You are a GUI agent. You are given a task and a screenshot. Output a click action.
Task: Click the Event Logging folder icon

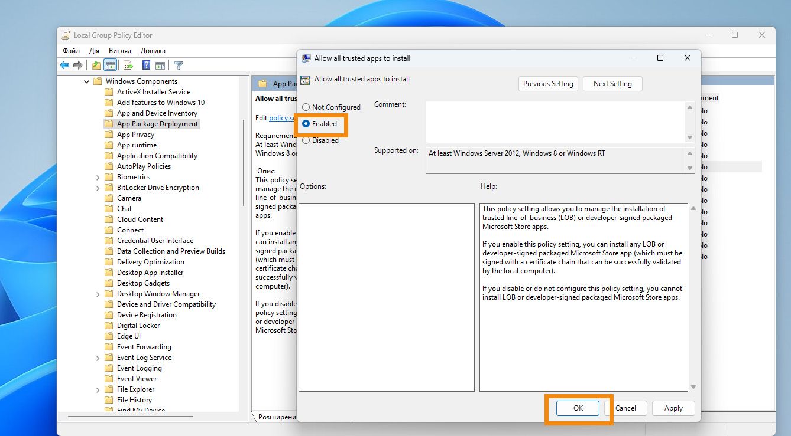pos(109,368)
